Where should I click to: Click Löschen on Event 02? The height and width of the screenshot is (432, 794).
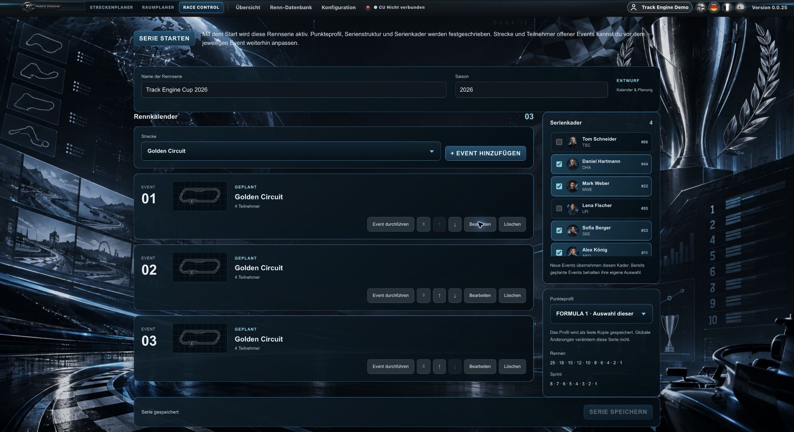click(x=512, y=295)
